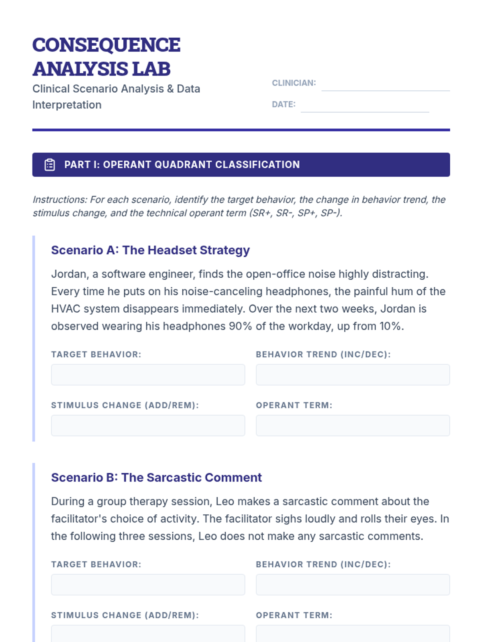Click Scenario B Operant Term field
The width and height of the screenshot is (482, 642).
tap(353, 634)
